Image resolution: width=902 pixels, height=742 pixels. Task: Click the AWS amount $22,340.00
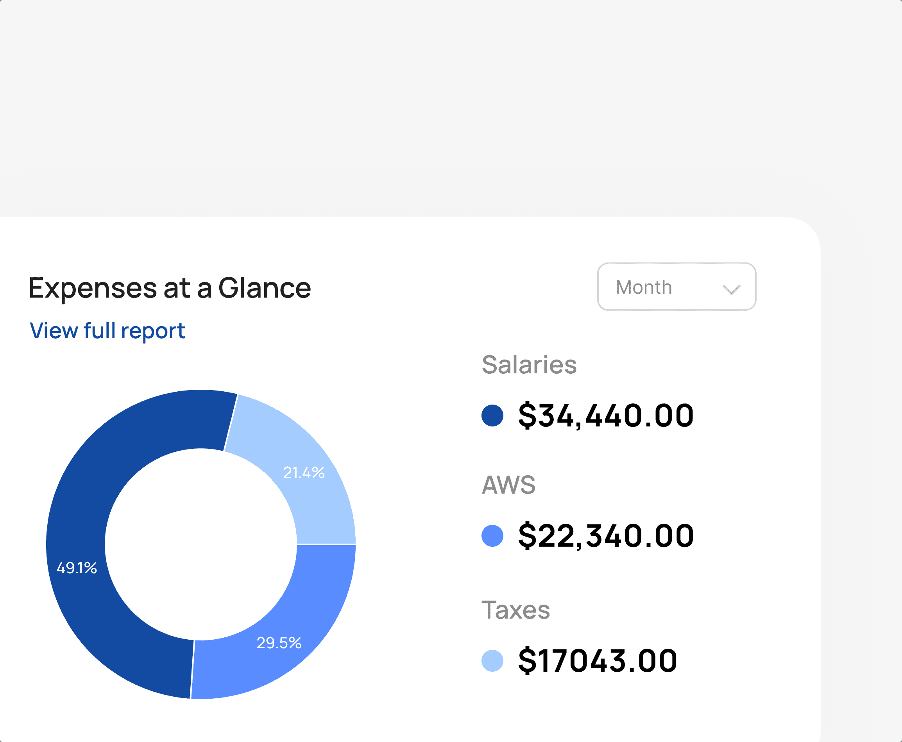coord(605,535)
